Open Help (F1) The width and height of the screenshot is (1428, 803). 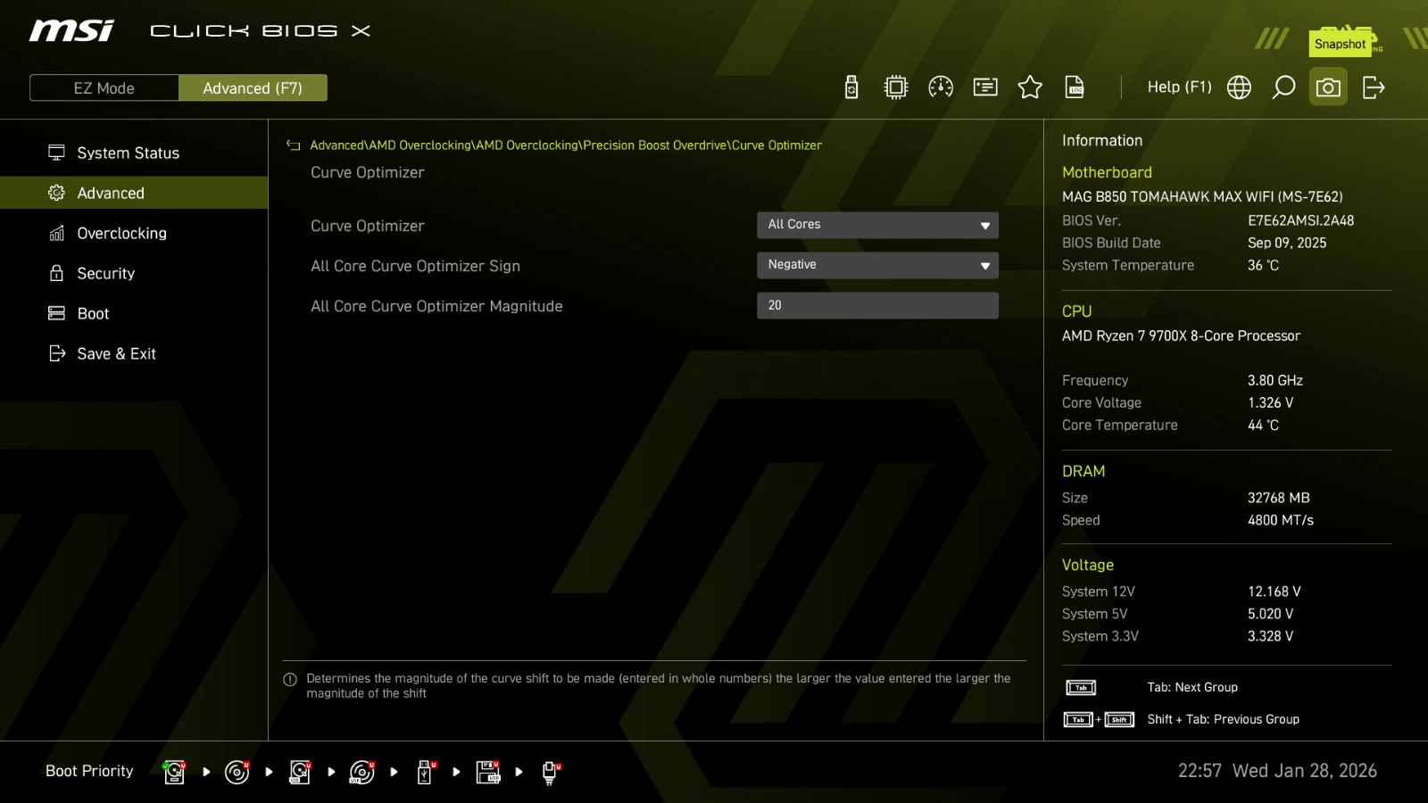tap(1179, 87)
